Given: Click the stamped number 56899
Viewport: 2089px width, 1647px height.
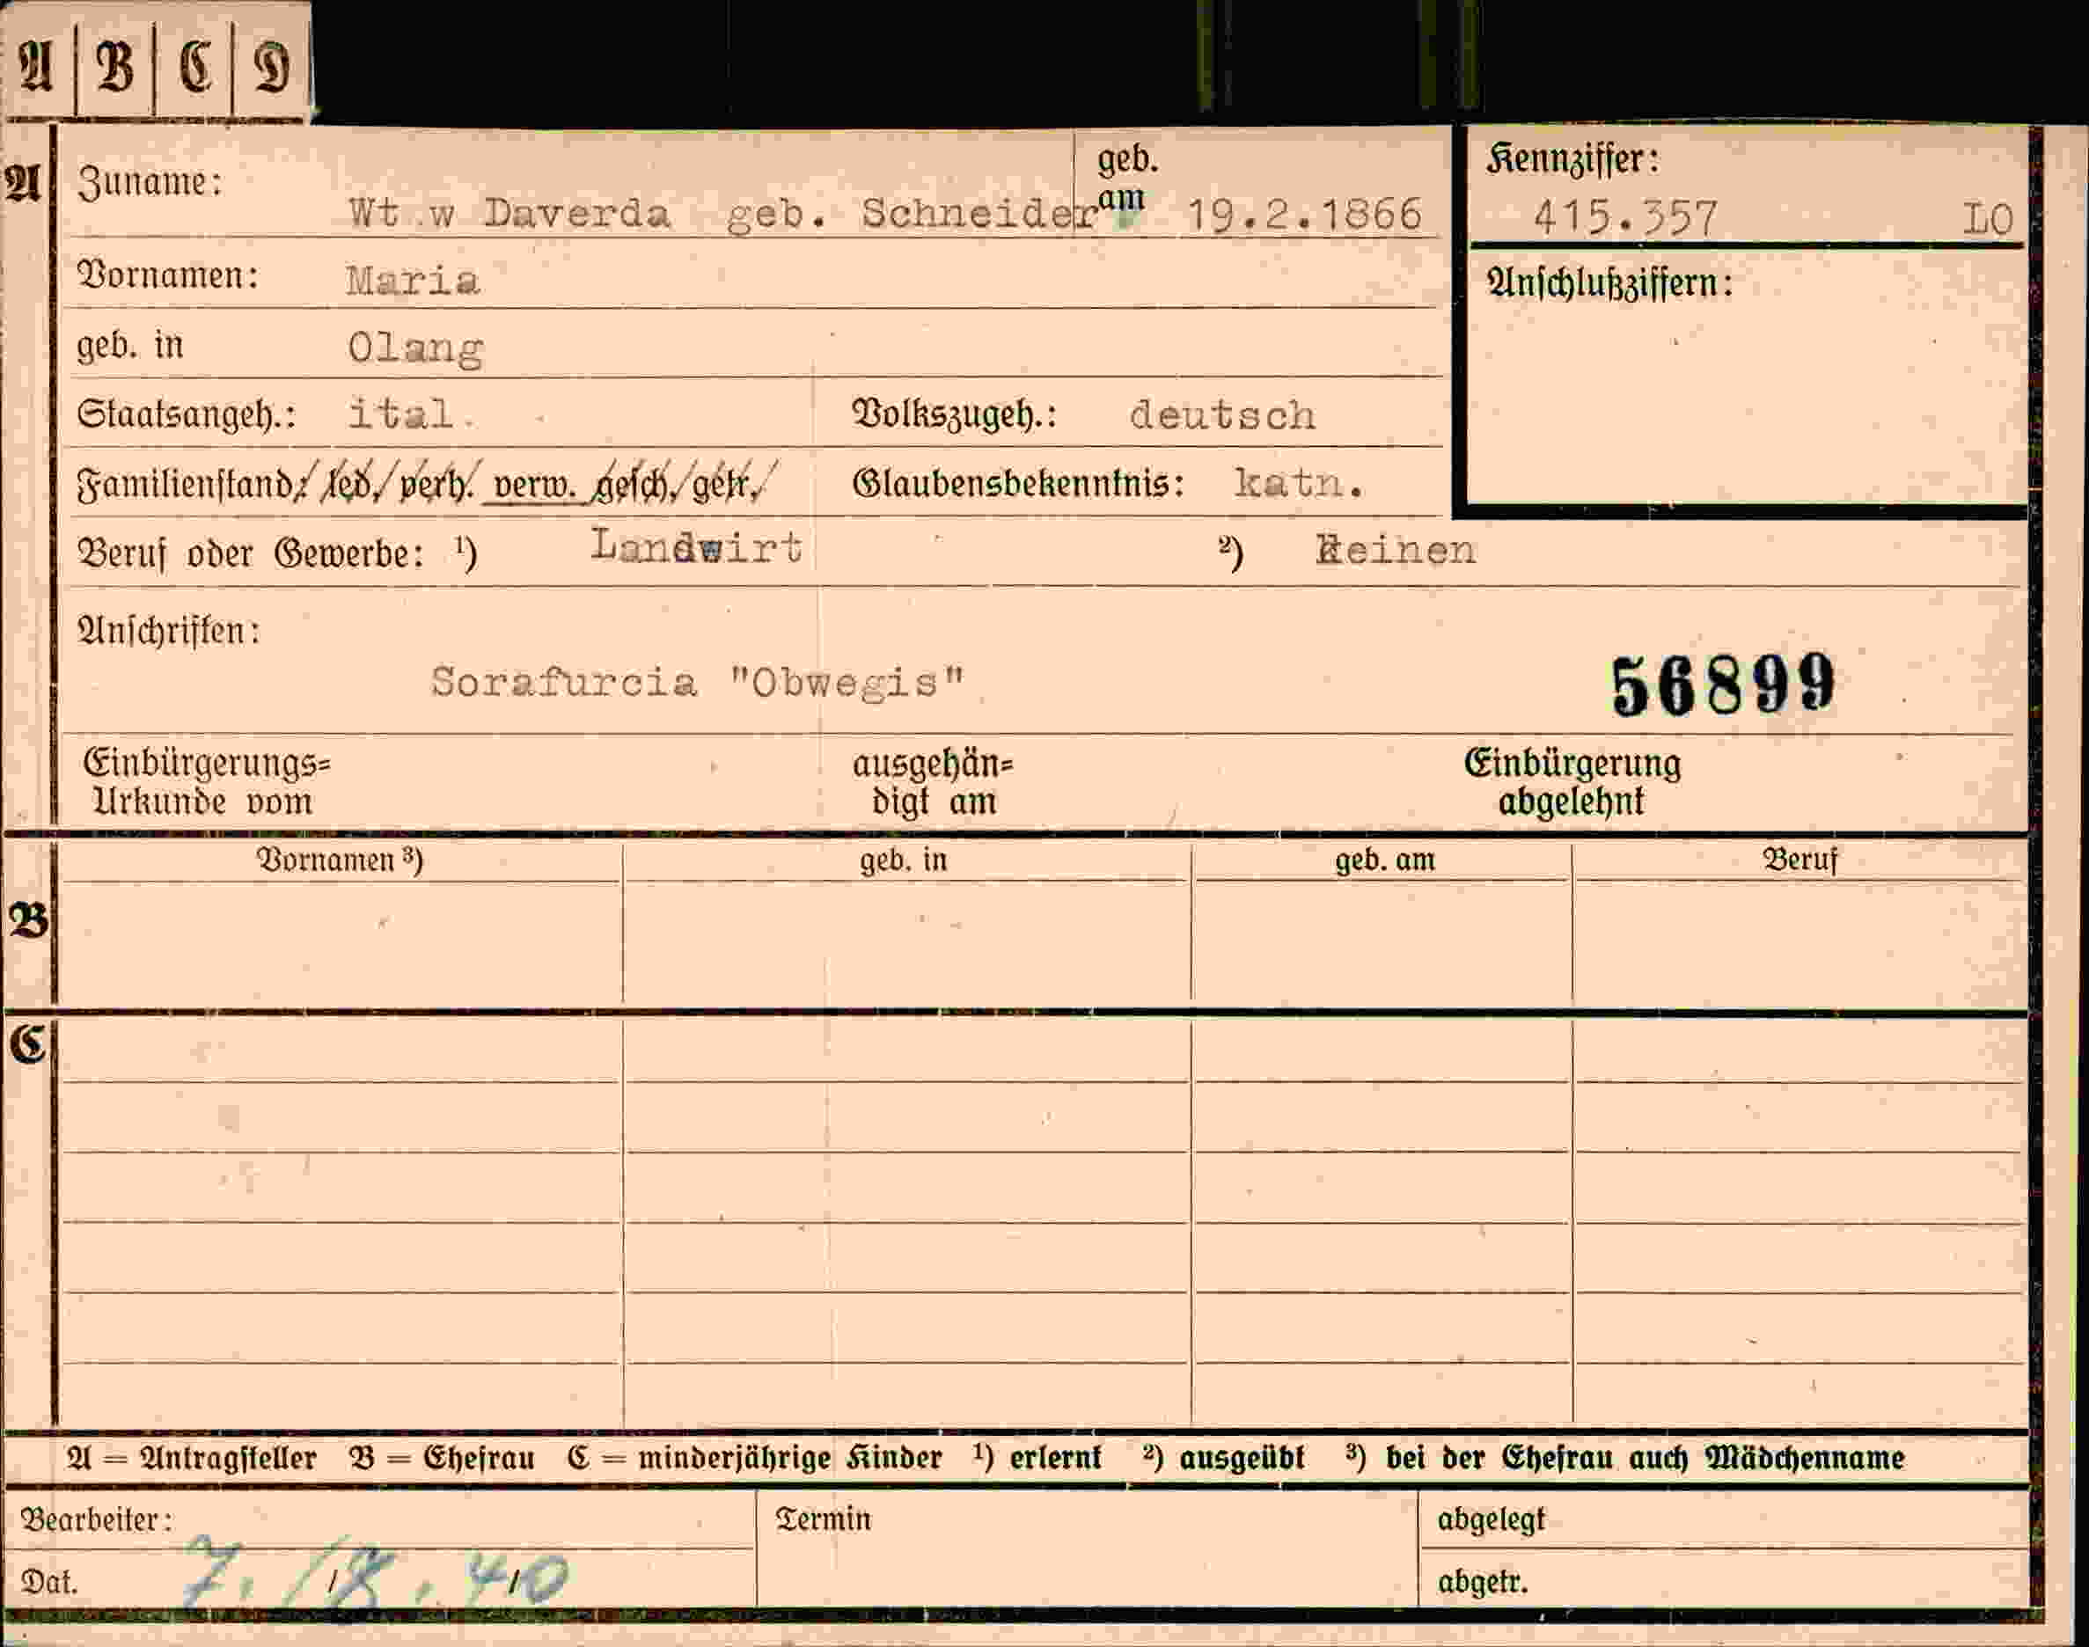Looking at the screenshot, I should [x=1724, y=685].
